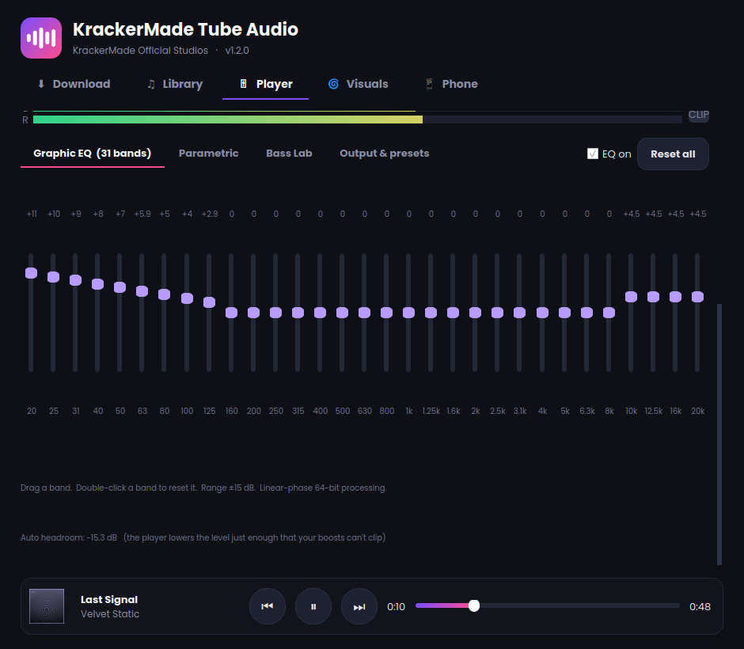Click the 16k band slider handle
Image resolution: width=744 pixels, height=649 pixels.
[x=675, y=297]
